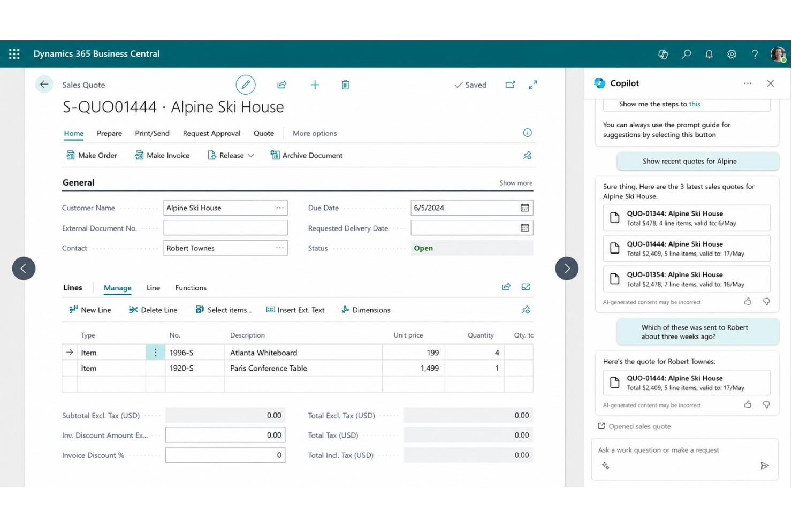Share the sales quote via the share icon
792x528 pixels.
click(x=281, y=85)
